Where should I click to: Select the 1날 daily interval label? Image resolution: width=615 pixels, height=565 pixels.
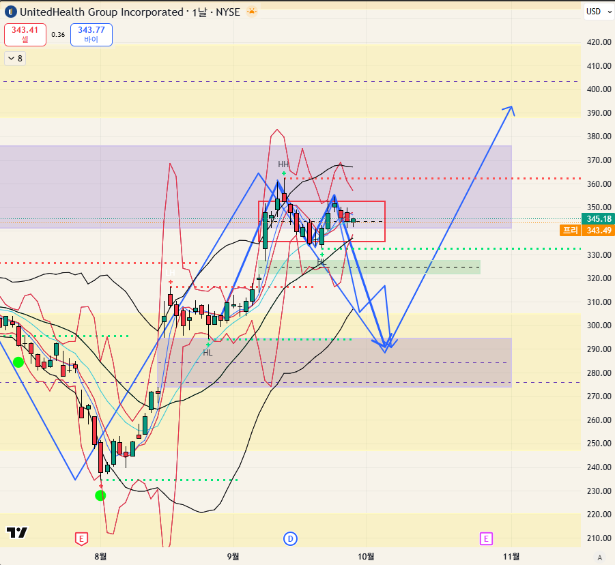click(199, 12)
